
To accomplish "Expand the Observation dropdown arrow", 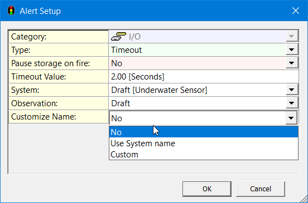I will point(291,103).
